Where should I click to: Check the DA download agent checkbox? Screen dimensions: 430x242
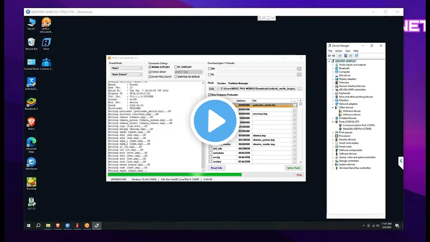[210, 69]
